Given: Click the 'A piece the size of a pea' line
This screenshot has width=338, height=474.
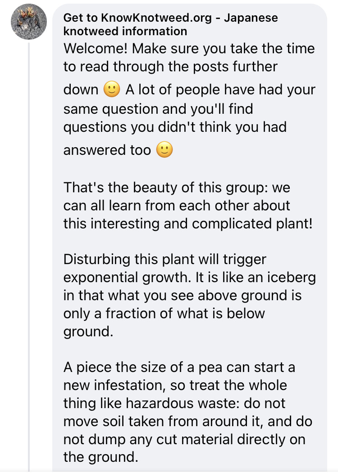Looking at the screenshot, I should (179, 367).
